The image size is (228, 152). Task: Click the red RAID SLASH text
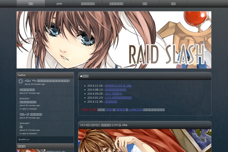click(x=90, y=110)
